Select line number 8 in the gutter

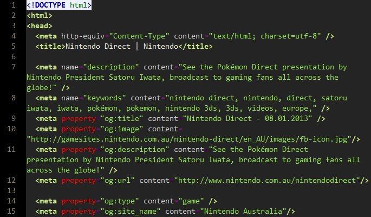[13, 98]
